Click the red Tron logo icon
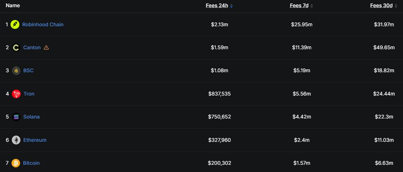Viewport: 403px width, 172px height. 16,94
